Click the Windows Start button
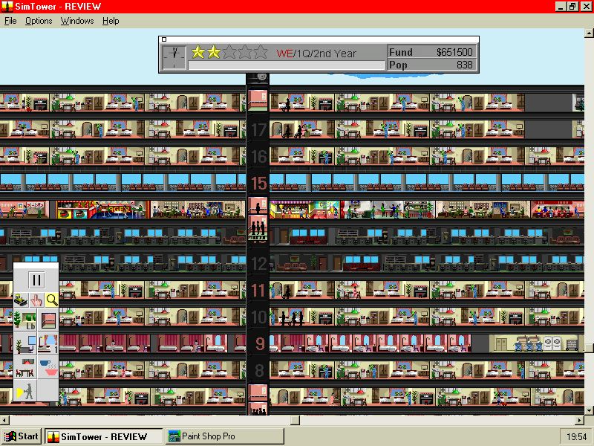594x446 pixels. tap(22, 436)
